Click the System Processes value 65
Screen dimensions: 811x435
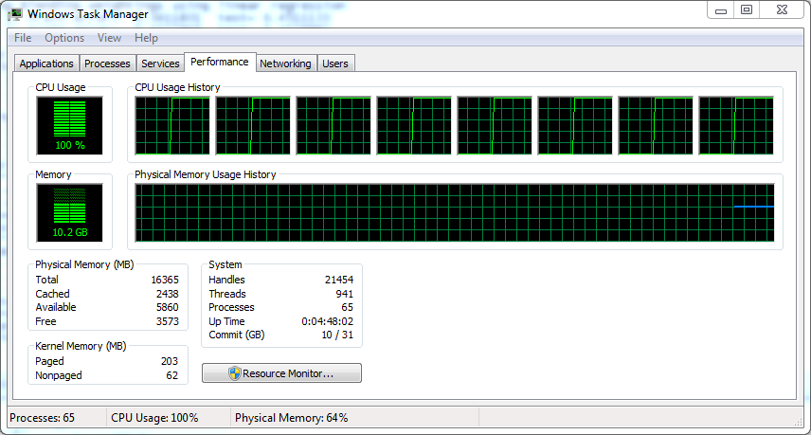pyautogui.click(x=347, y=307)
